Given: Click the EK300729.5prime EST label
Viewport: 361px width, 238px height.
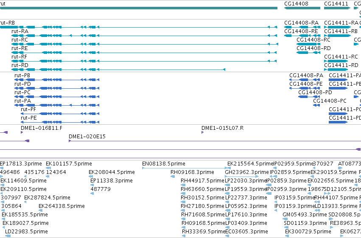Looking at the screenshot, I should (308, 232).
